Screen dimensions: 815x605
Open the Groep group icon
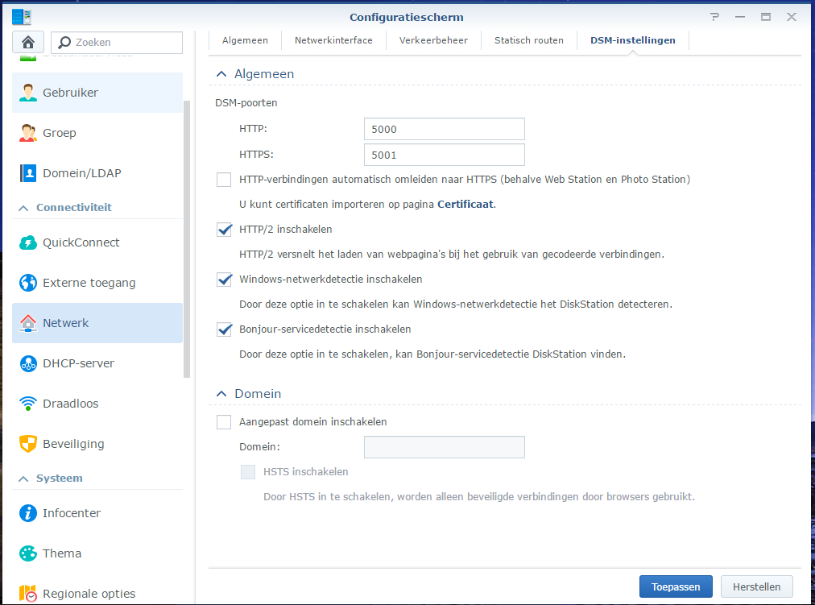pos(29,133)
